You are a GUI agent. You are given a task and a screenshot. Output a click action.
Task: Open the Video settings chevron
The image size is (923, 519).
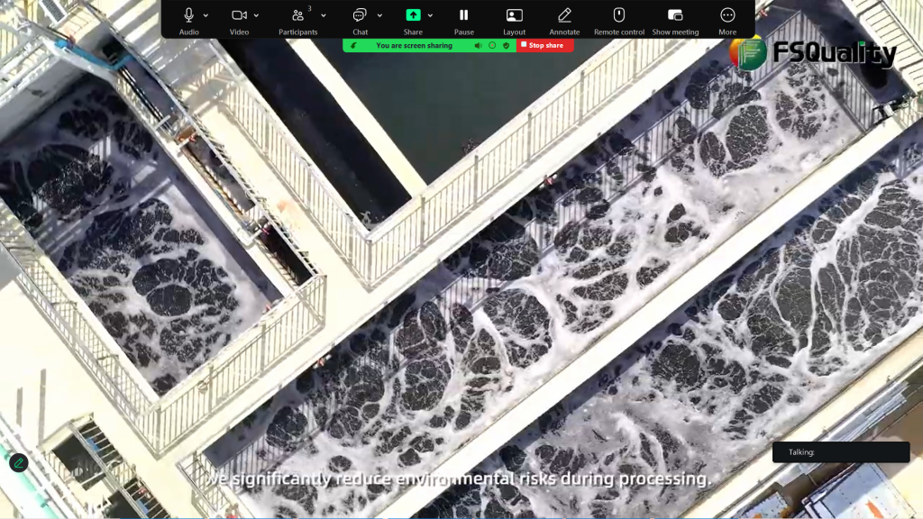click(257, 15)
